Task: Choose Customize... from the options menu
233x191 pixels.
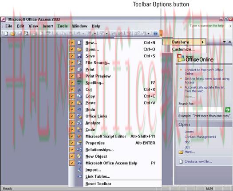Action: coord(184,50)
